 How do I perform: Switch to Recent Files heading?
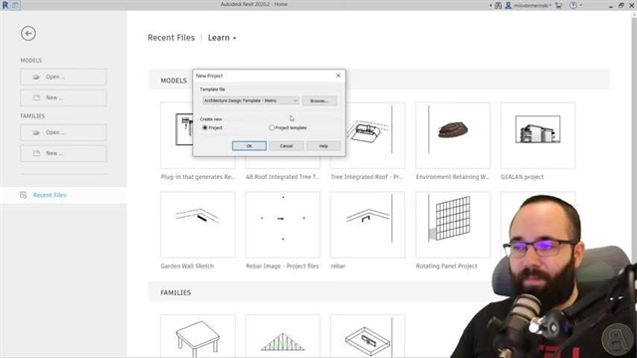pos(171,38)
